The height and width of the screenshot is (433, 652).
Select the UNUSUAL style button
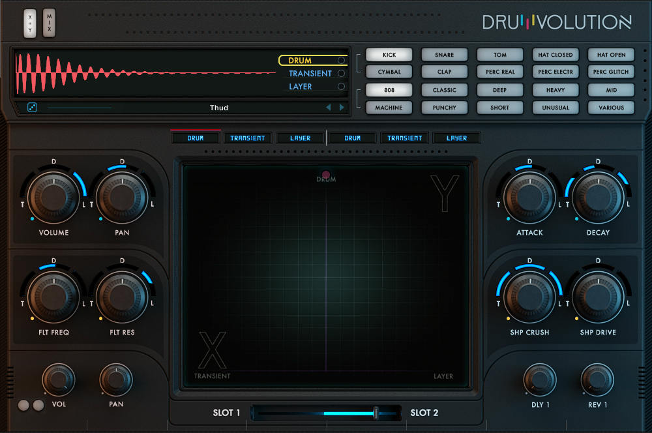(x=556, y=107)
